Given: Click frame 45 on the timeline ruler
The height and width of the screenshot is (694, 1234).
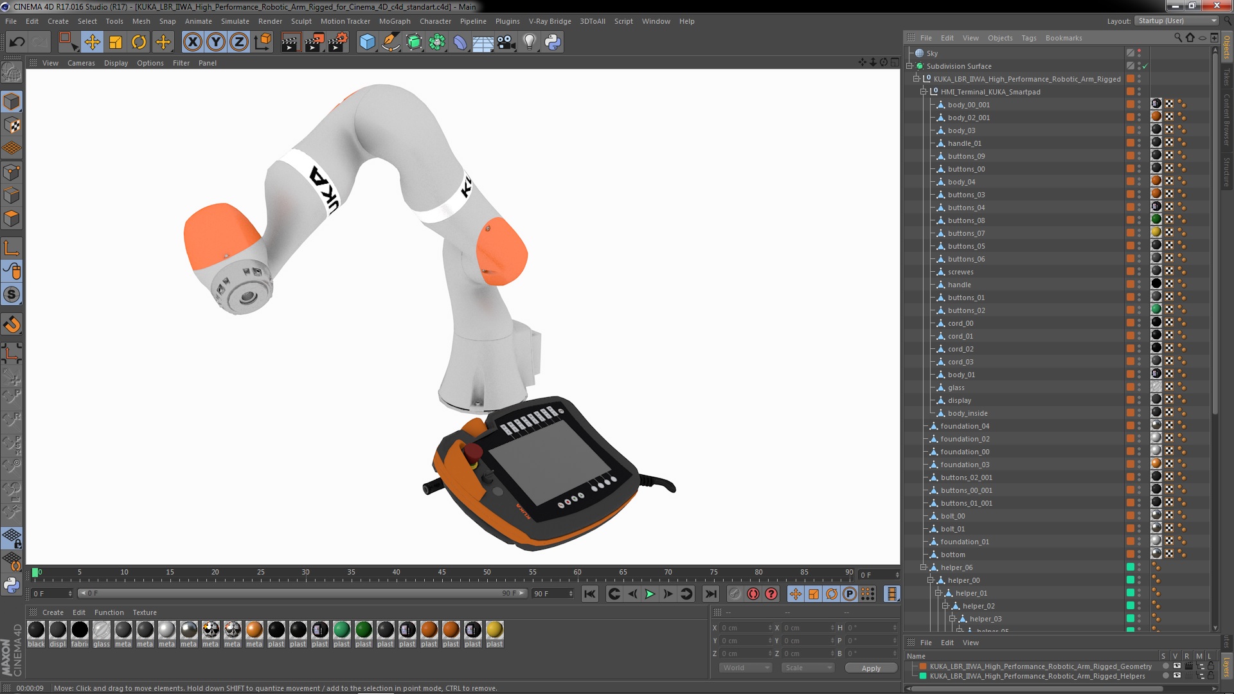Looking at the screenshot, I should point(442,572).
